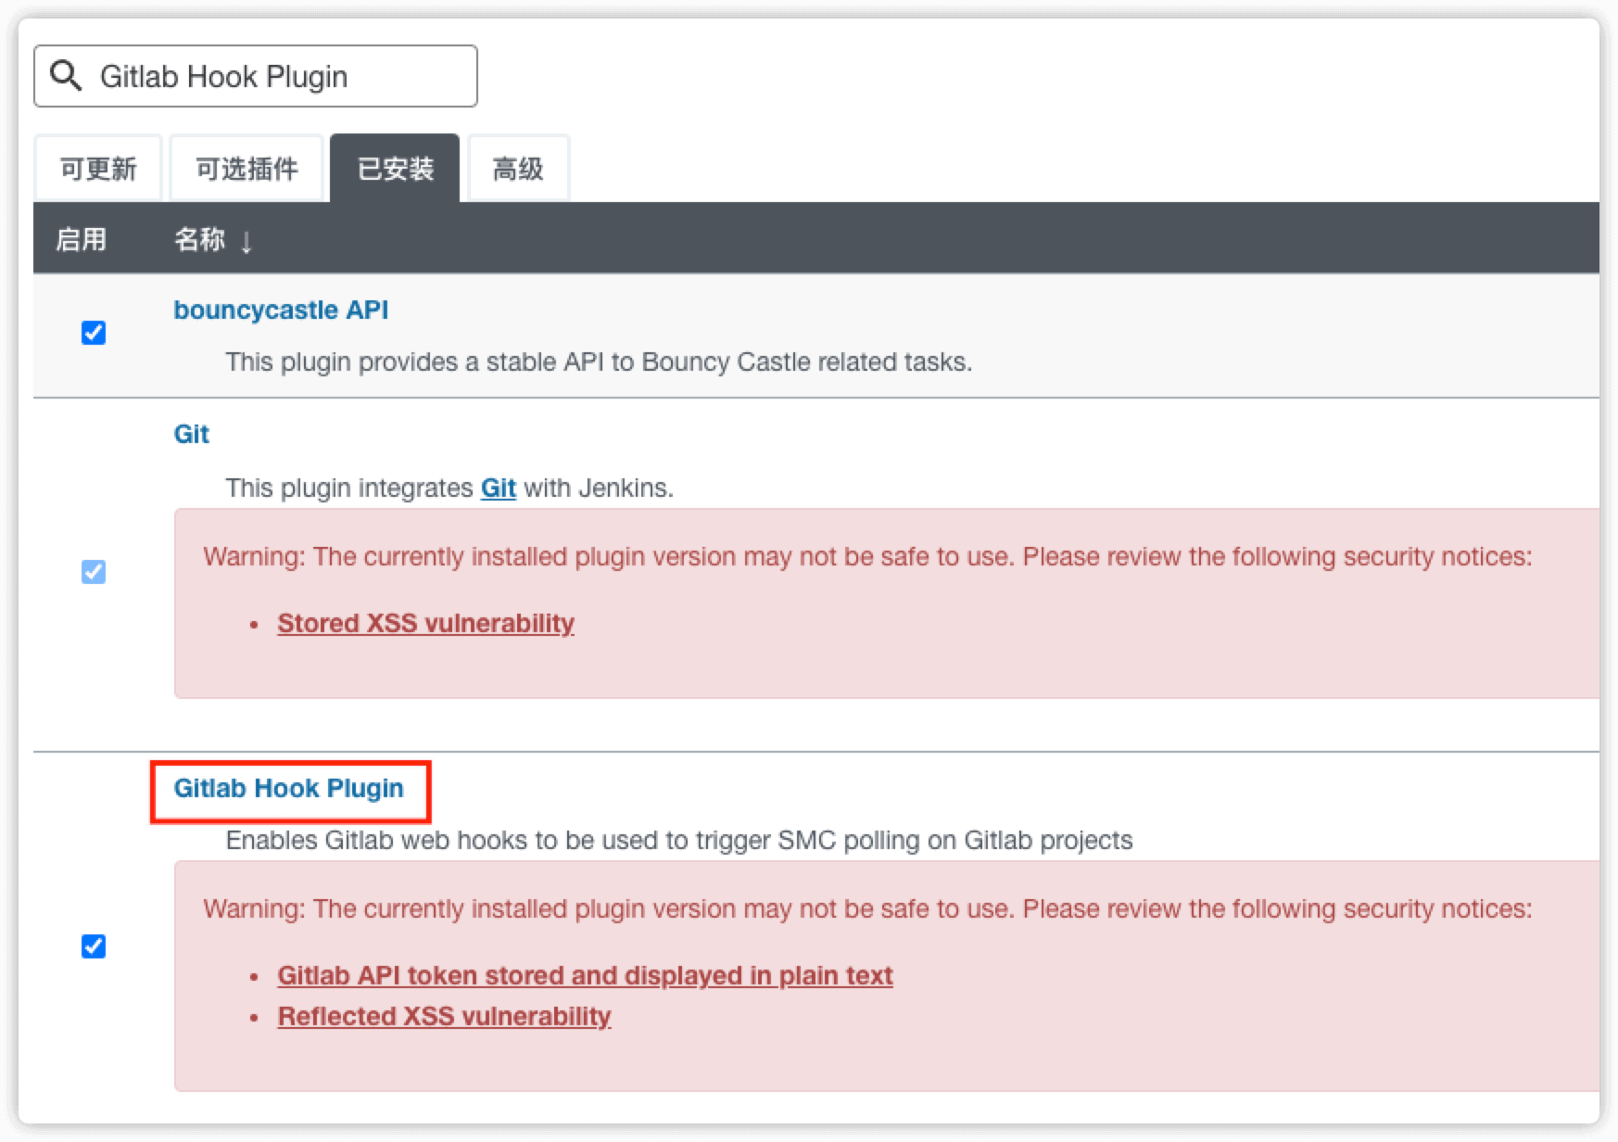Sort by the 名称 column header
Screen dimensions: 1618x1142
[x=213, y=240]
